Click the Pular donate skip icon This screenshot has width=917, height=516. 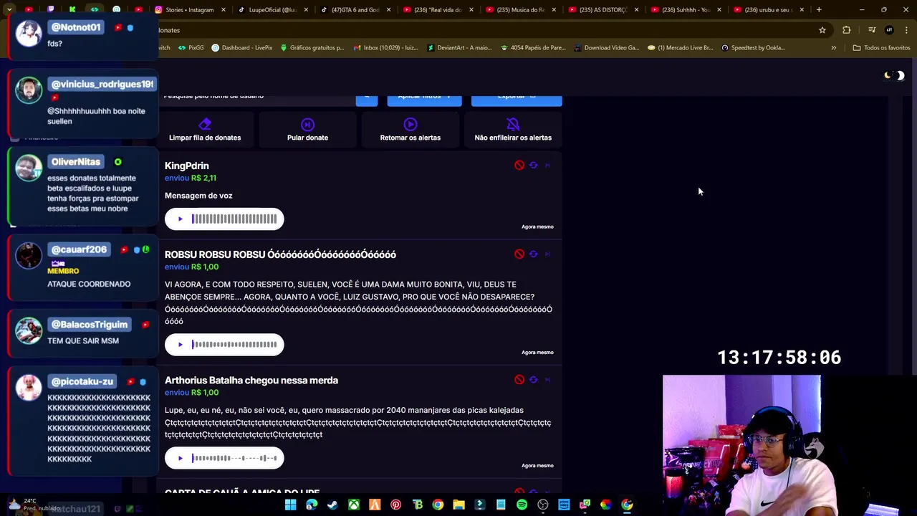coord(307,124)
